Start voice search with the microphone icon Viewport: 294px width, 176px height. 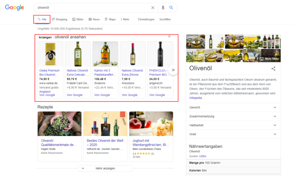pyautogui.click(x=163, y=8)
